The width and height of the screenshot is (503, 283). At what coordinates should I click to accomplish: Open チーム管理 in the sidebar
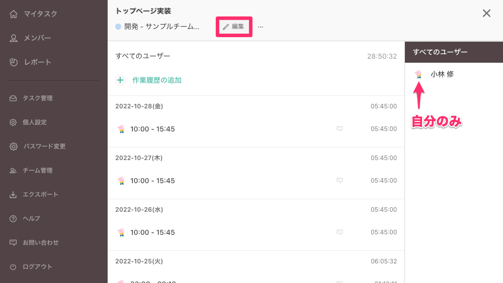point(37,171)
